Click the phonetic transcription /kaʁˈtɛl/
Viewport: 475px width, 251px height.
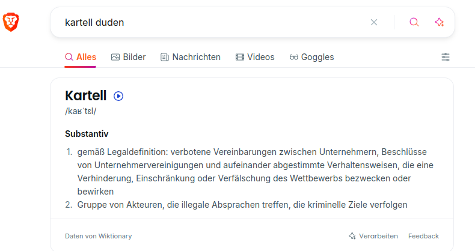81,112
